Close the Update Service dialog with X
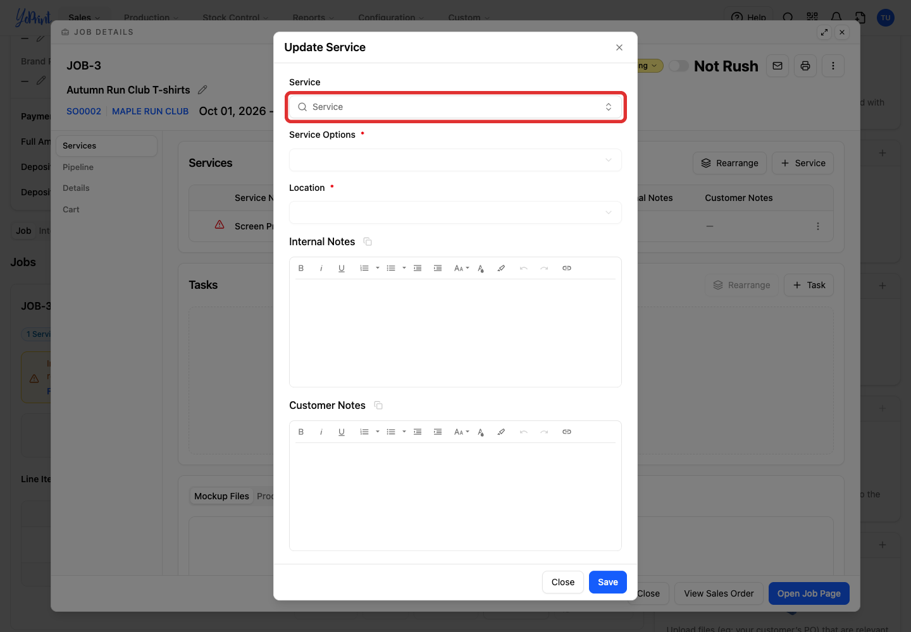 coord(619,47)
